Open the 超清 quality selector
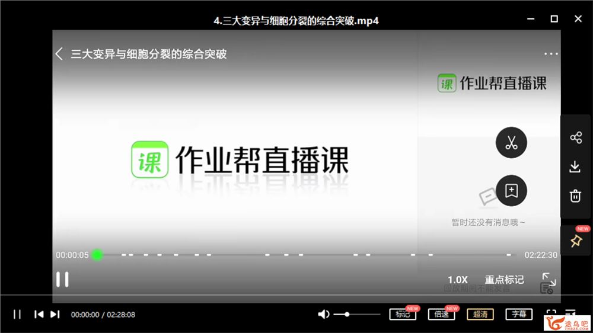Screen dimensions: 593x333 coord(480,314)
